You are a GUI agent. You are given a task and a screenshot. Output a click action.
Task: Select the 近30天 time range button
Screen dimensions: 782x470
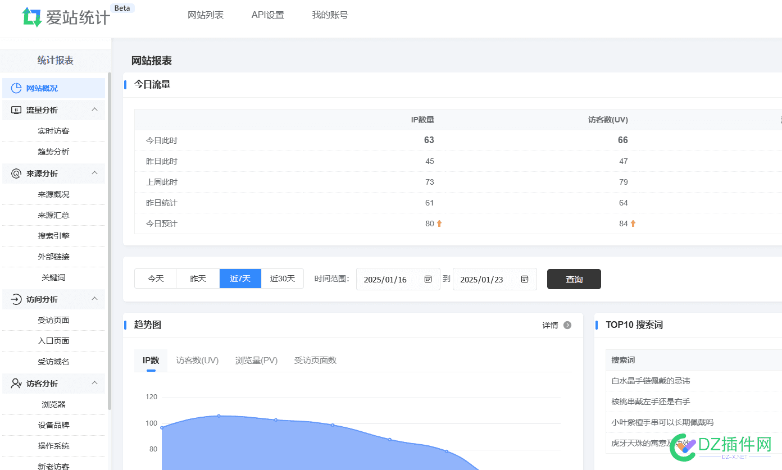click(283, 279)
